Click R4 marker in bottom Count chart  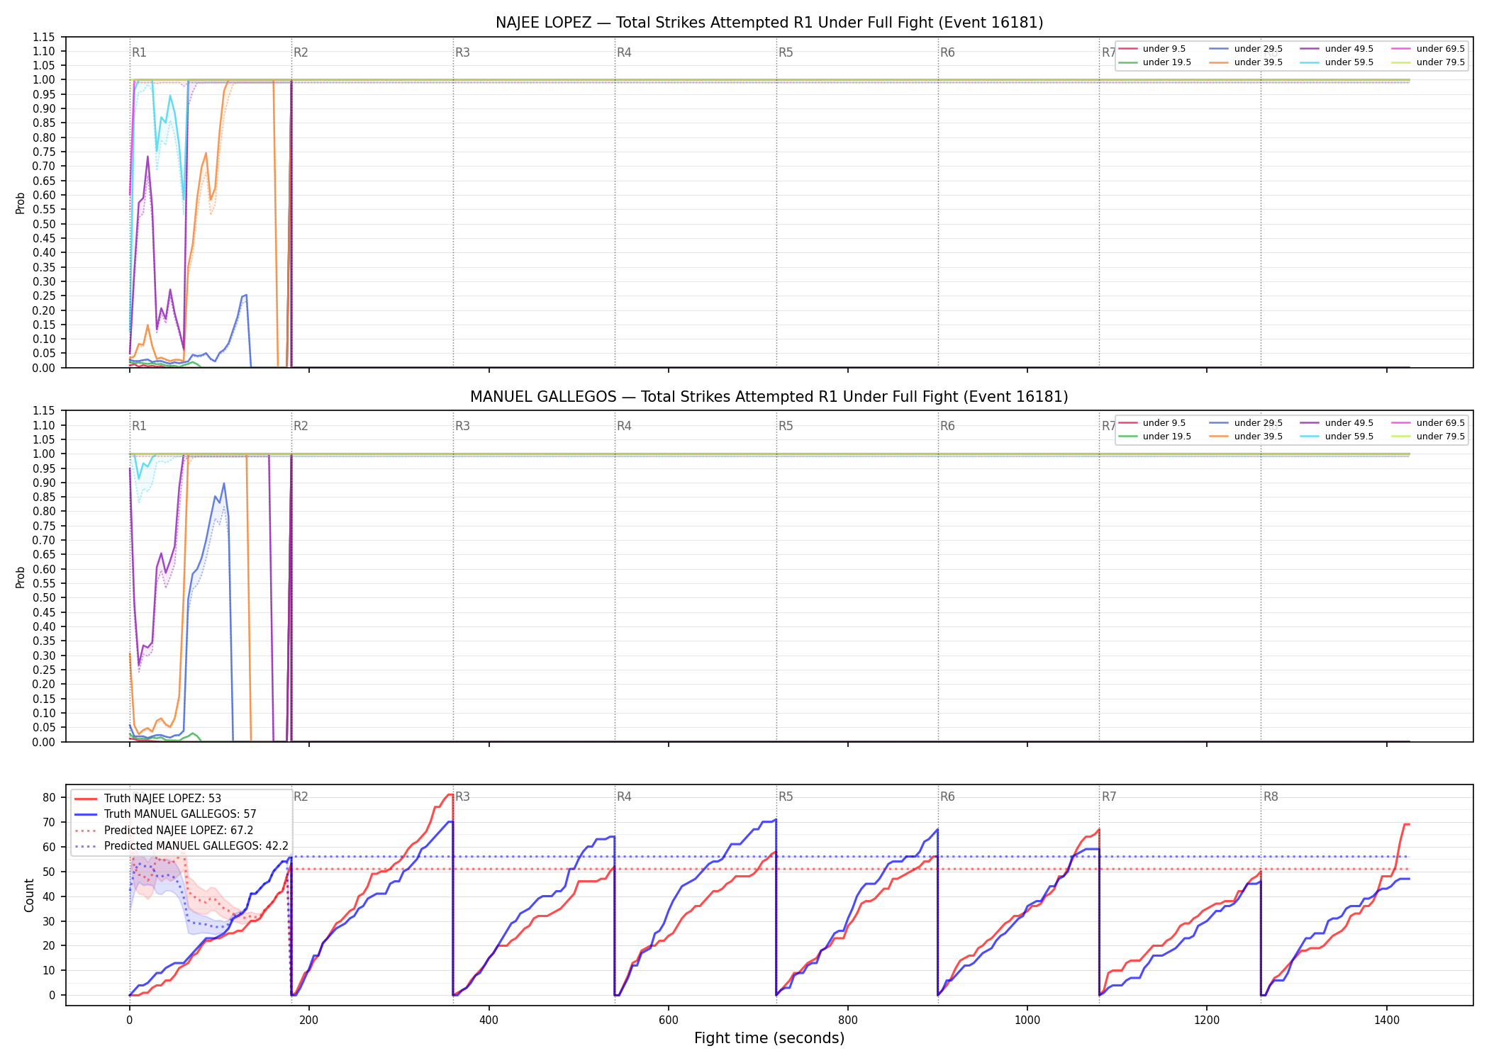coord(624,797)
